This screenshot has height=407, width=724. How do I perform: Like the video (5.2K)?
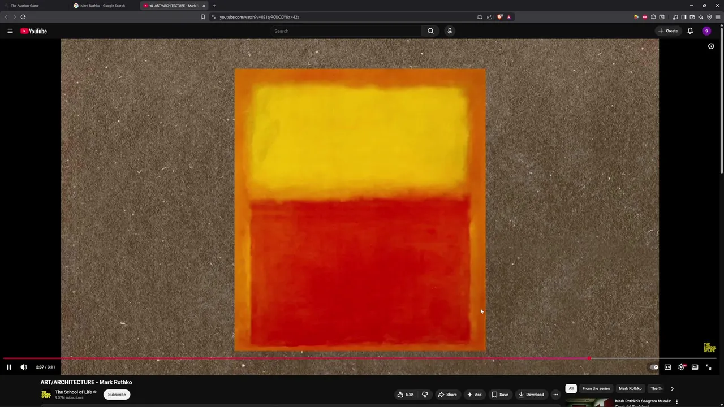click(406, 395)
